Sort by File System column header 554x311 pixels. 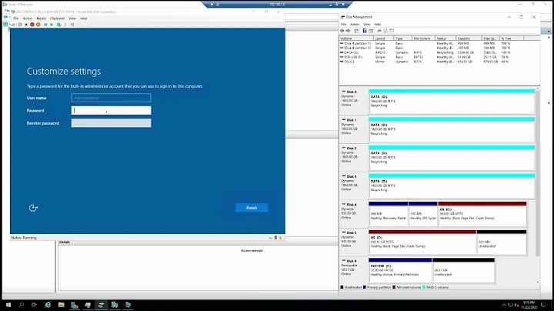coord(423,38)
